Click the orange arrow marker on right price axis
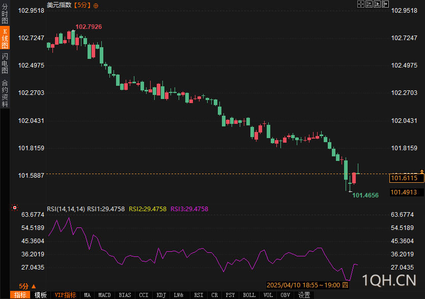 (x=421, y=172)
